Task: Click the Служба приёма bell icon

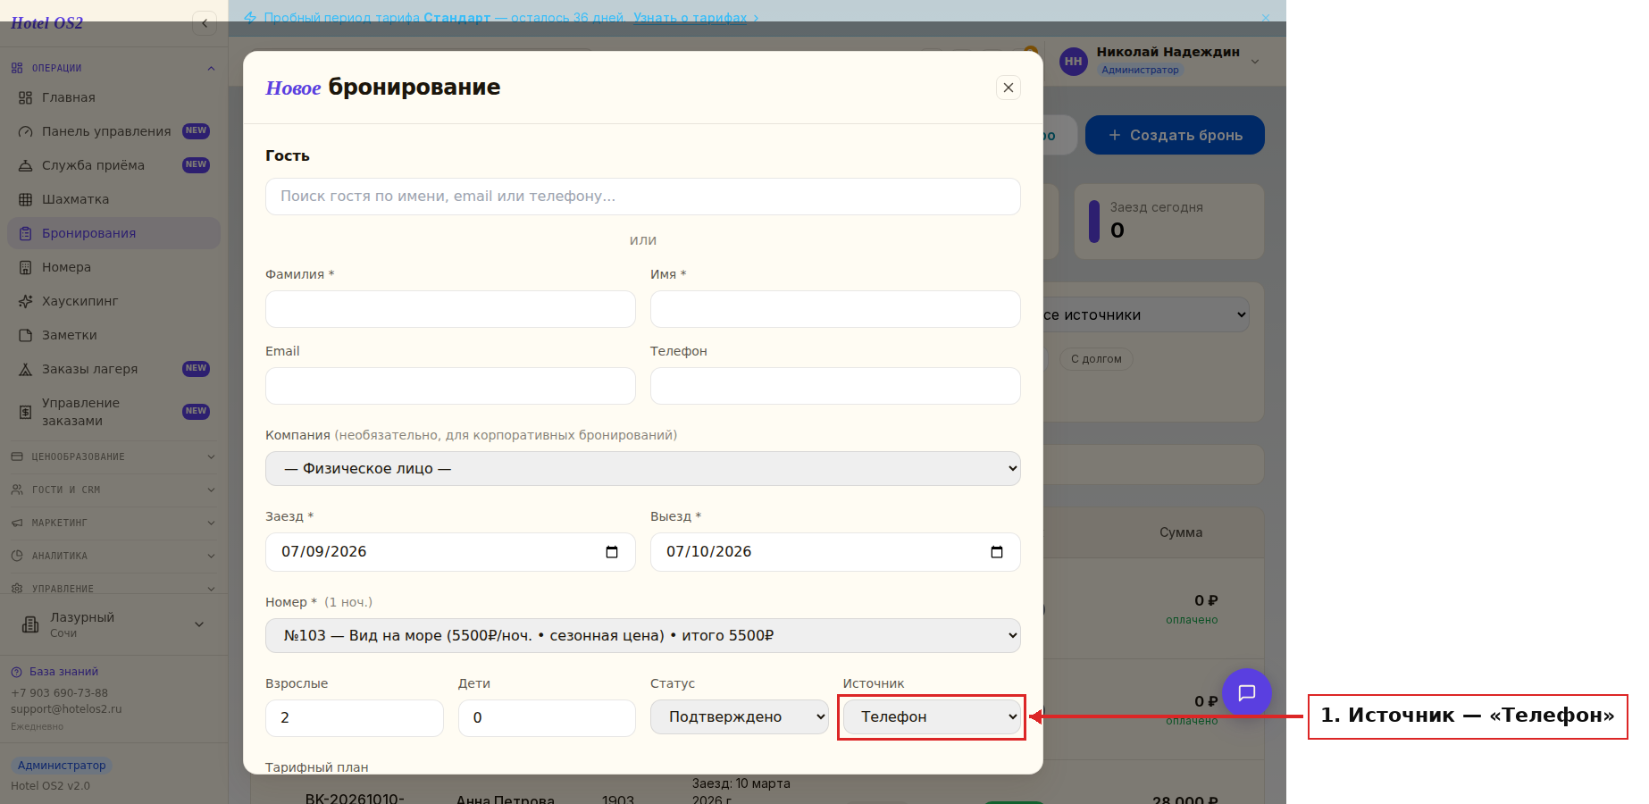Action: coord(25,165)
